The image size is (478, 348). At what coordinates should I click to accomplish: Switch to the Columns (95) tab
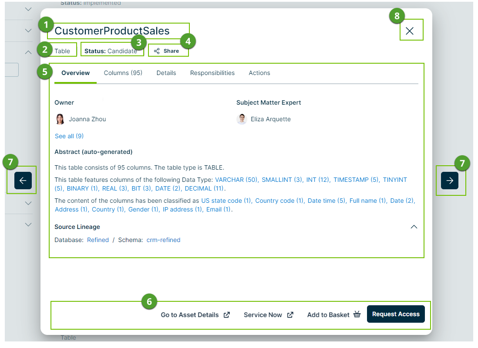(123, 73)
